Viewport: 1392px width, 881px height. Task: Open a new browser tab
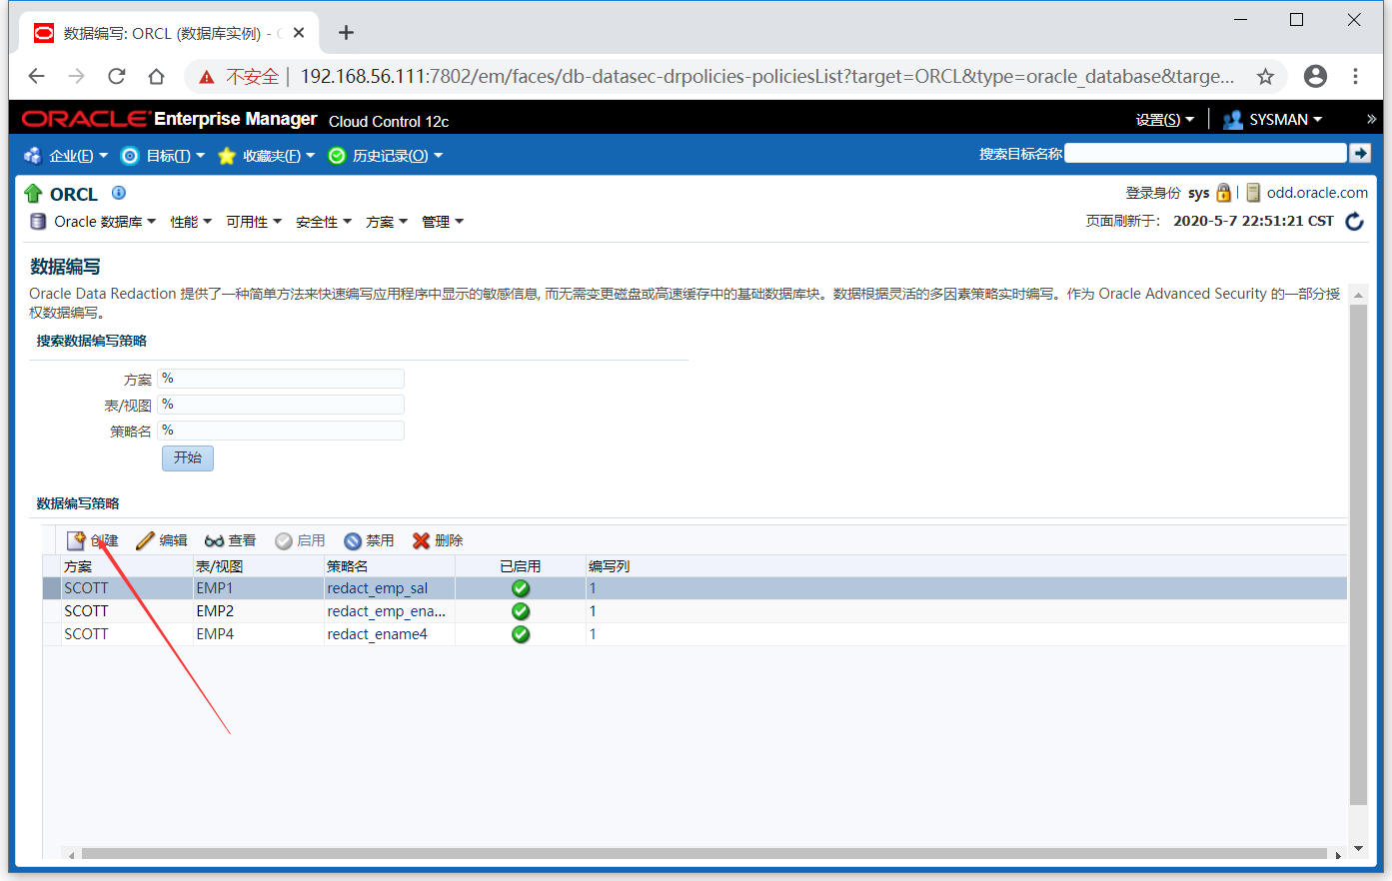click(x=346, y=33)
